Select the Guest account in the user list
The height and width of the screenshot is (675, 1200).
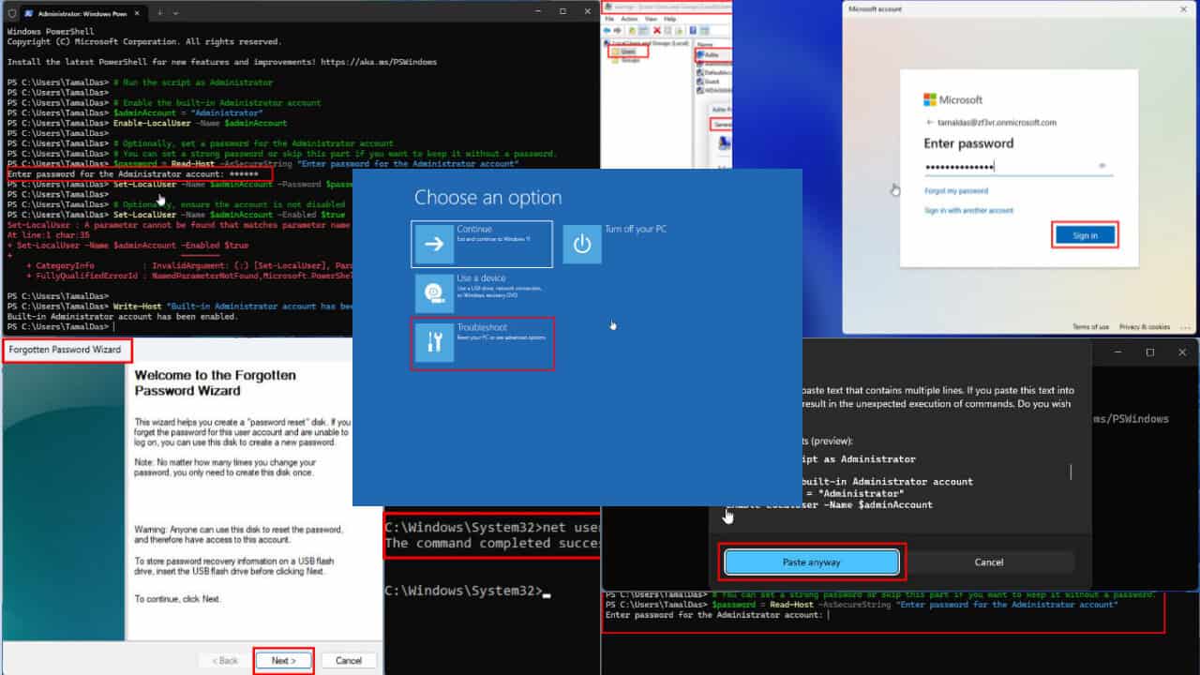[x=709, y=82]
